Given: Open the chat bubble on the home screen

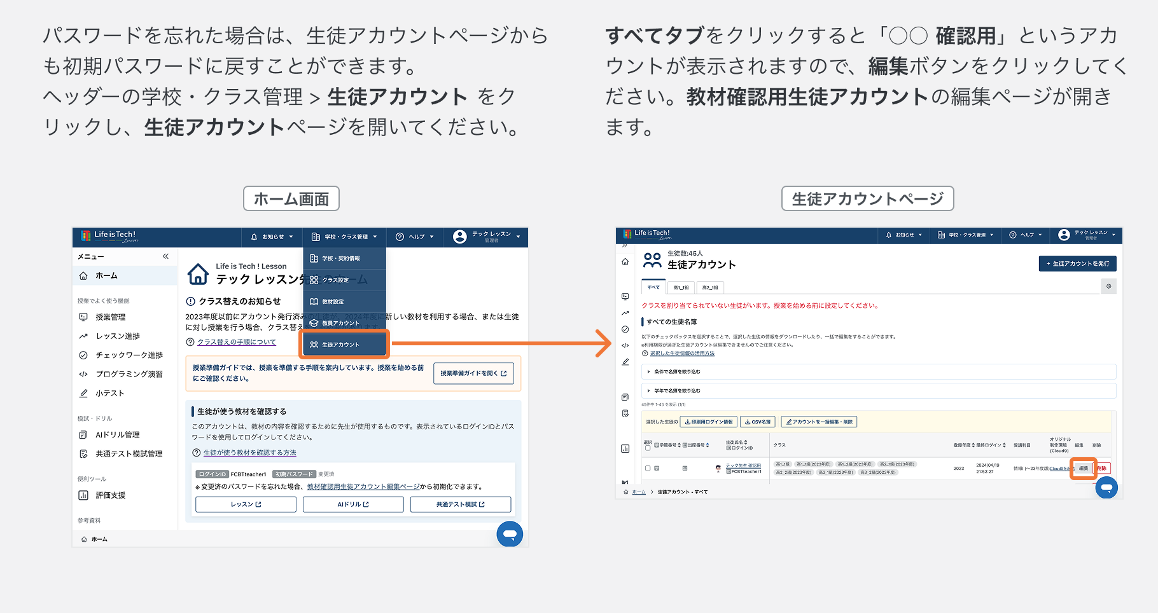Looking at the screenshot, I should (510, 534).
